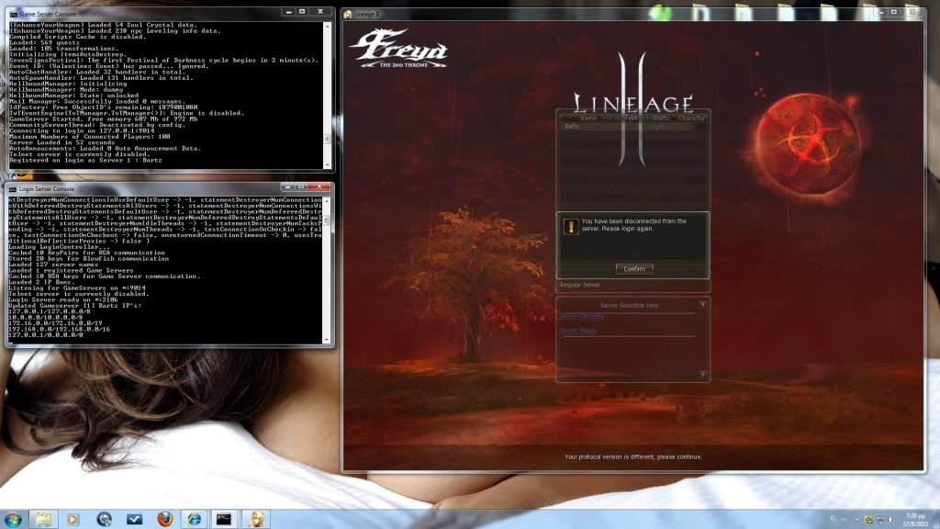Launch Windows Explorer from the taskbar

tap(43, 519)
